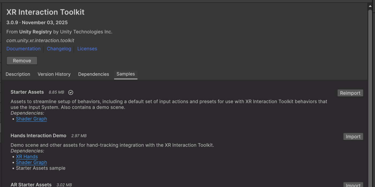
Task: Open the Changelog link
Action: (x=59, y=49)
